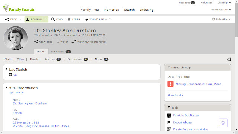Click the Report Abuse flag icon

(168, 122)
